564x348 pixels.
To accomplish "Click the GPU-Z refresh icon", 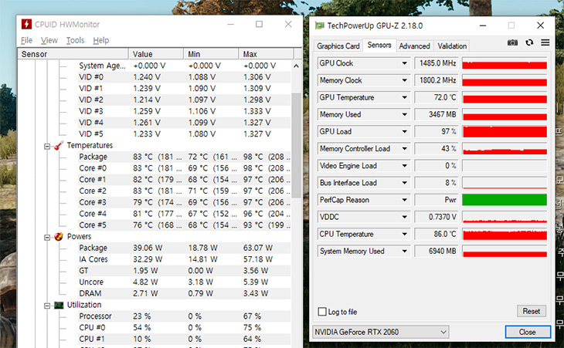I will pyautogui.click(x=529, y=42).
